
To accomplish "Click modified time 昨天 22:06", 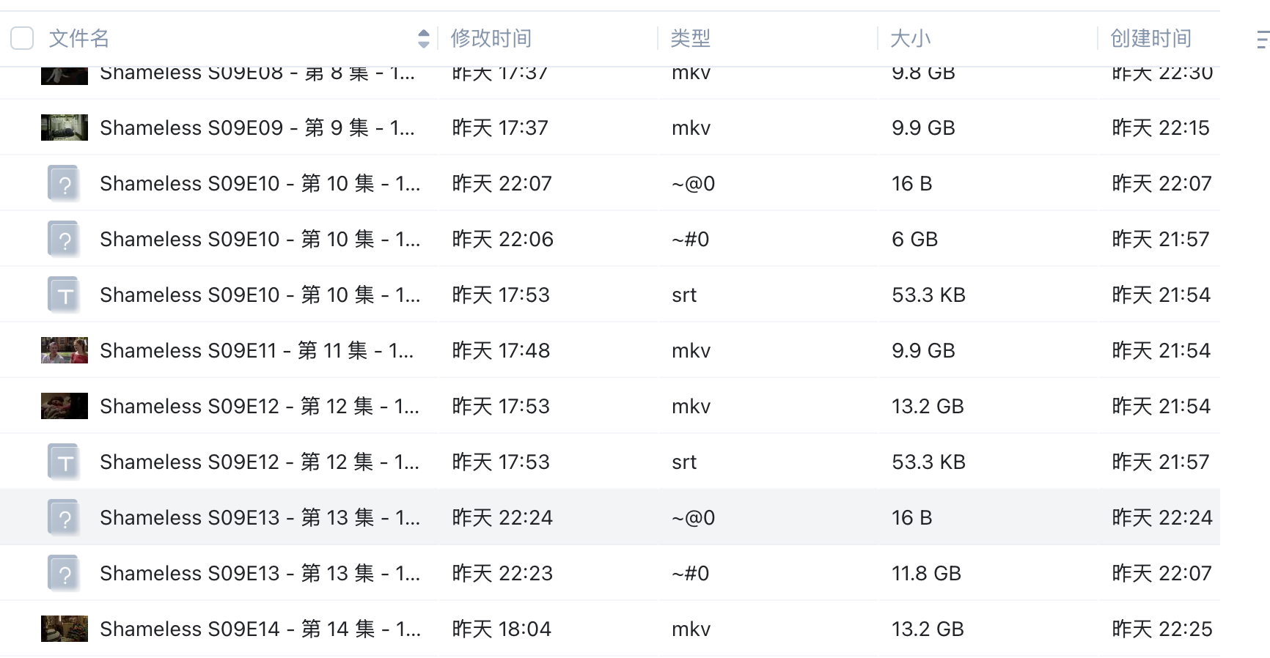I will click(x=502, y=239).
